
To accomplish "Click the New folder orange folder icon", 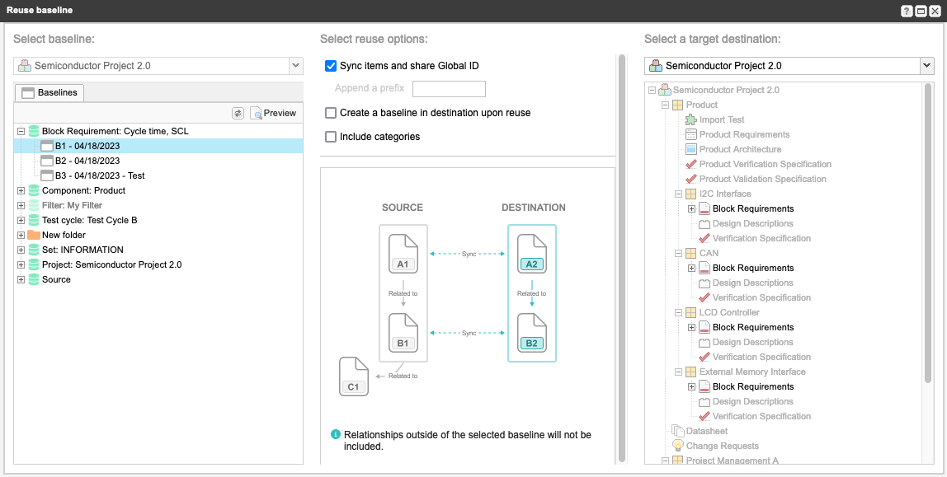I will pyautogui.click(x=33, y=235).
